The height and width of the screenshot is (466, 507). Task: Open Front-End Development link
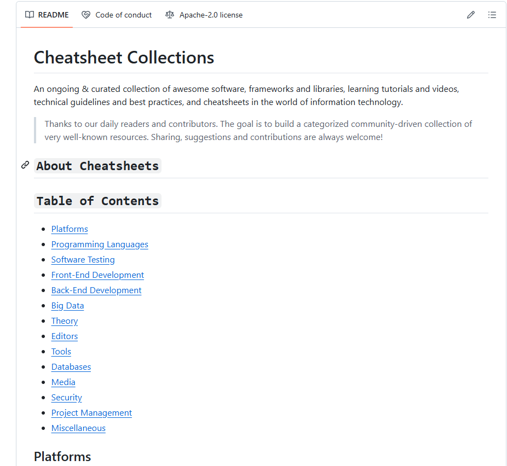pyautogui.click(x=97, y=275)
